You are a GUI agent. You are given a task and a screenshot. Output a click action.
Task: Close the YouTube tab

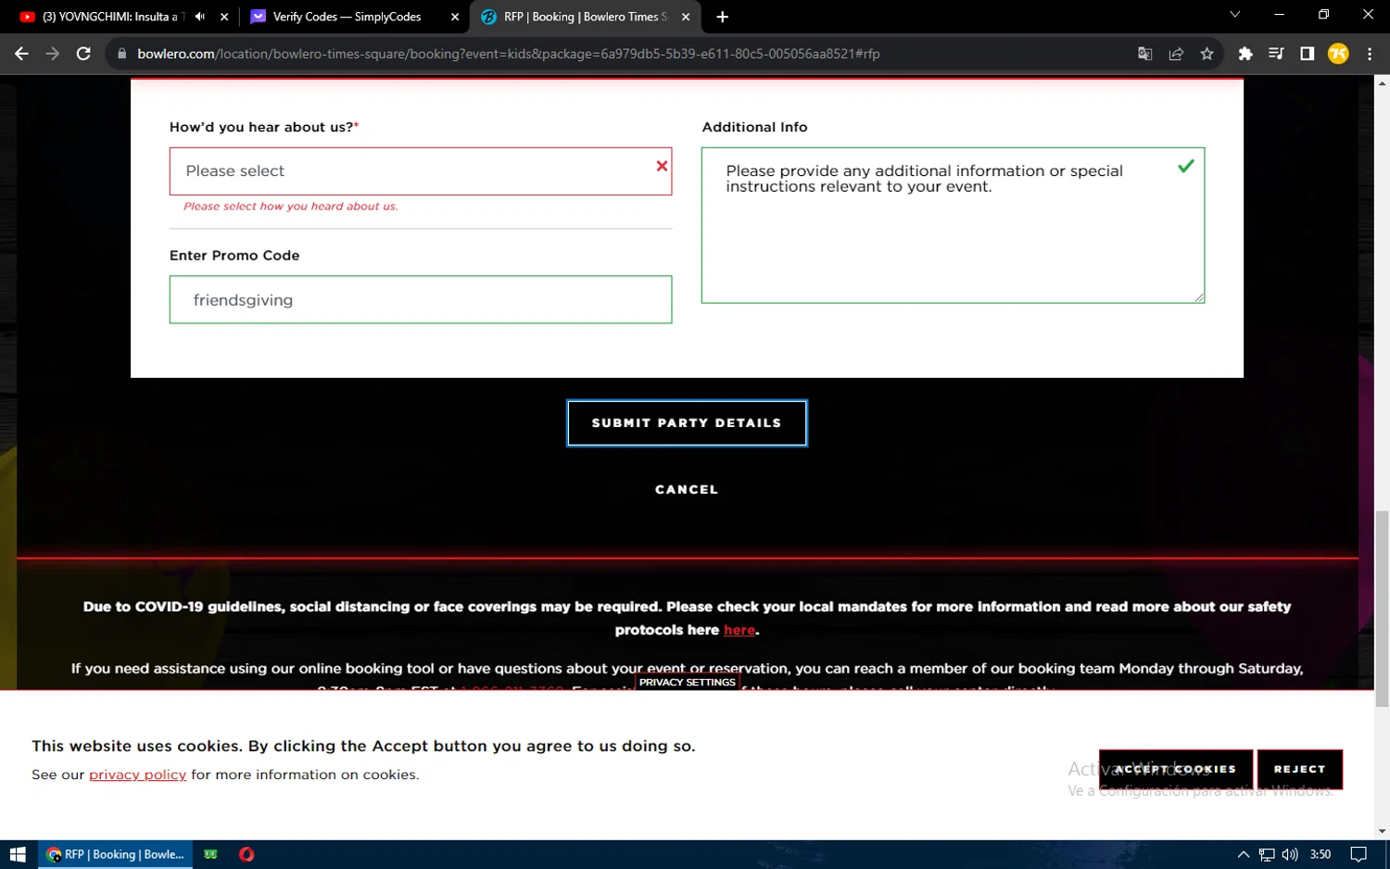click(x=224, y=17)
